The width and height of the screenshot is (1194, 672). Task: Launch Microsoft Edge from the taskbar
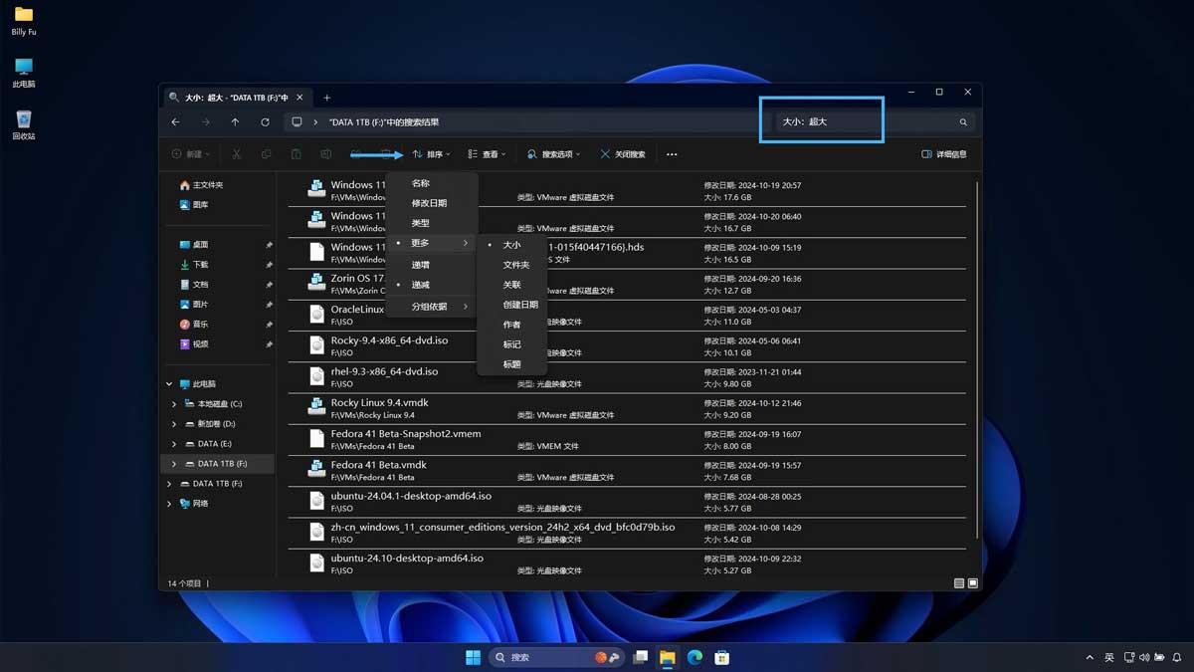[695, 657]
